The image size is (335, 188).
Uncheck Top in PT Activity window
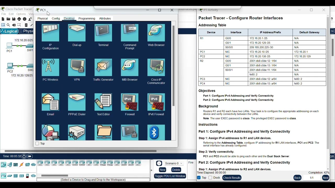[199, 178]
